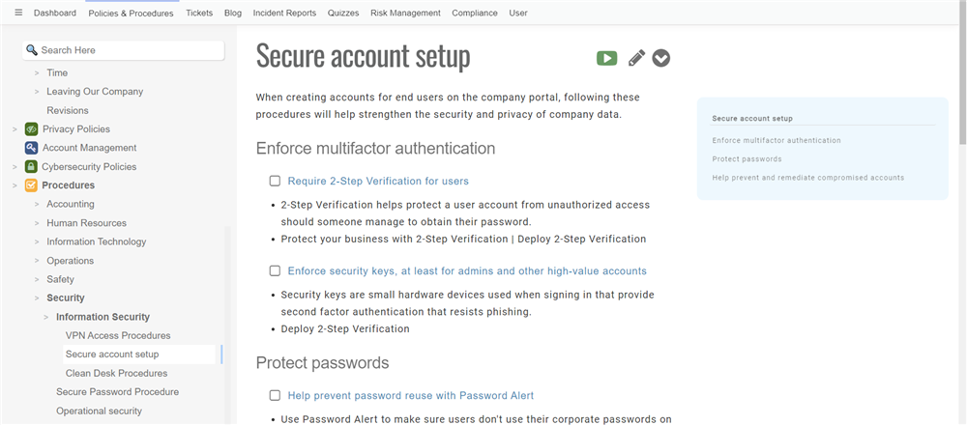This screenshot has width=967, height=425.
Task: Click the Cybersecurity Policies lock icon
Action: [x=31, y=167]
